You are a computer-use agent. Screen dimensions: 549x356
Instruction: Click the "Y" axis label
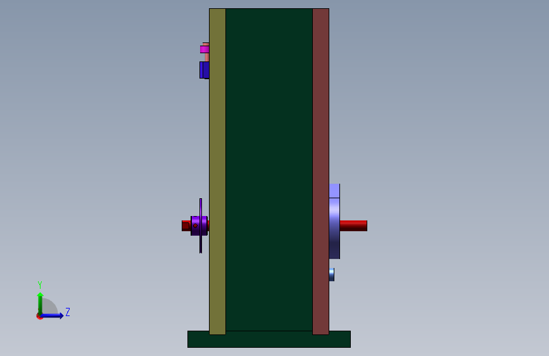coord(40,284)
